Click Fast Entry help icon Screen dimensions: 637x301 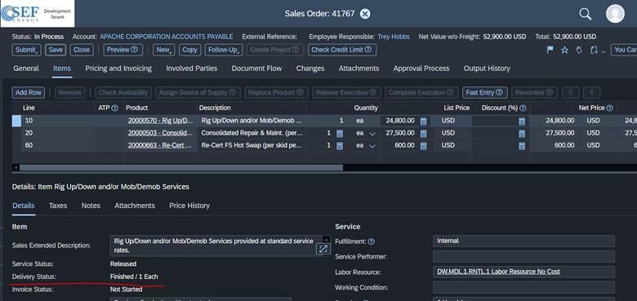(x=499, y=92)
